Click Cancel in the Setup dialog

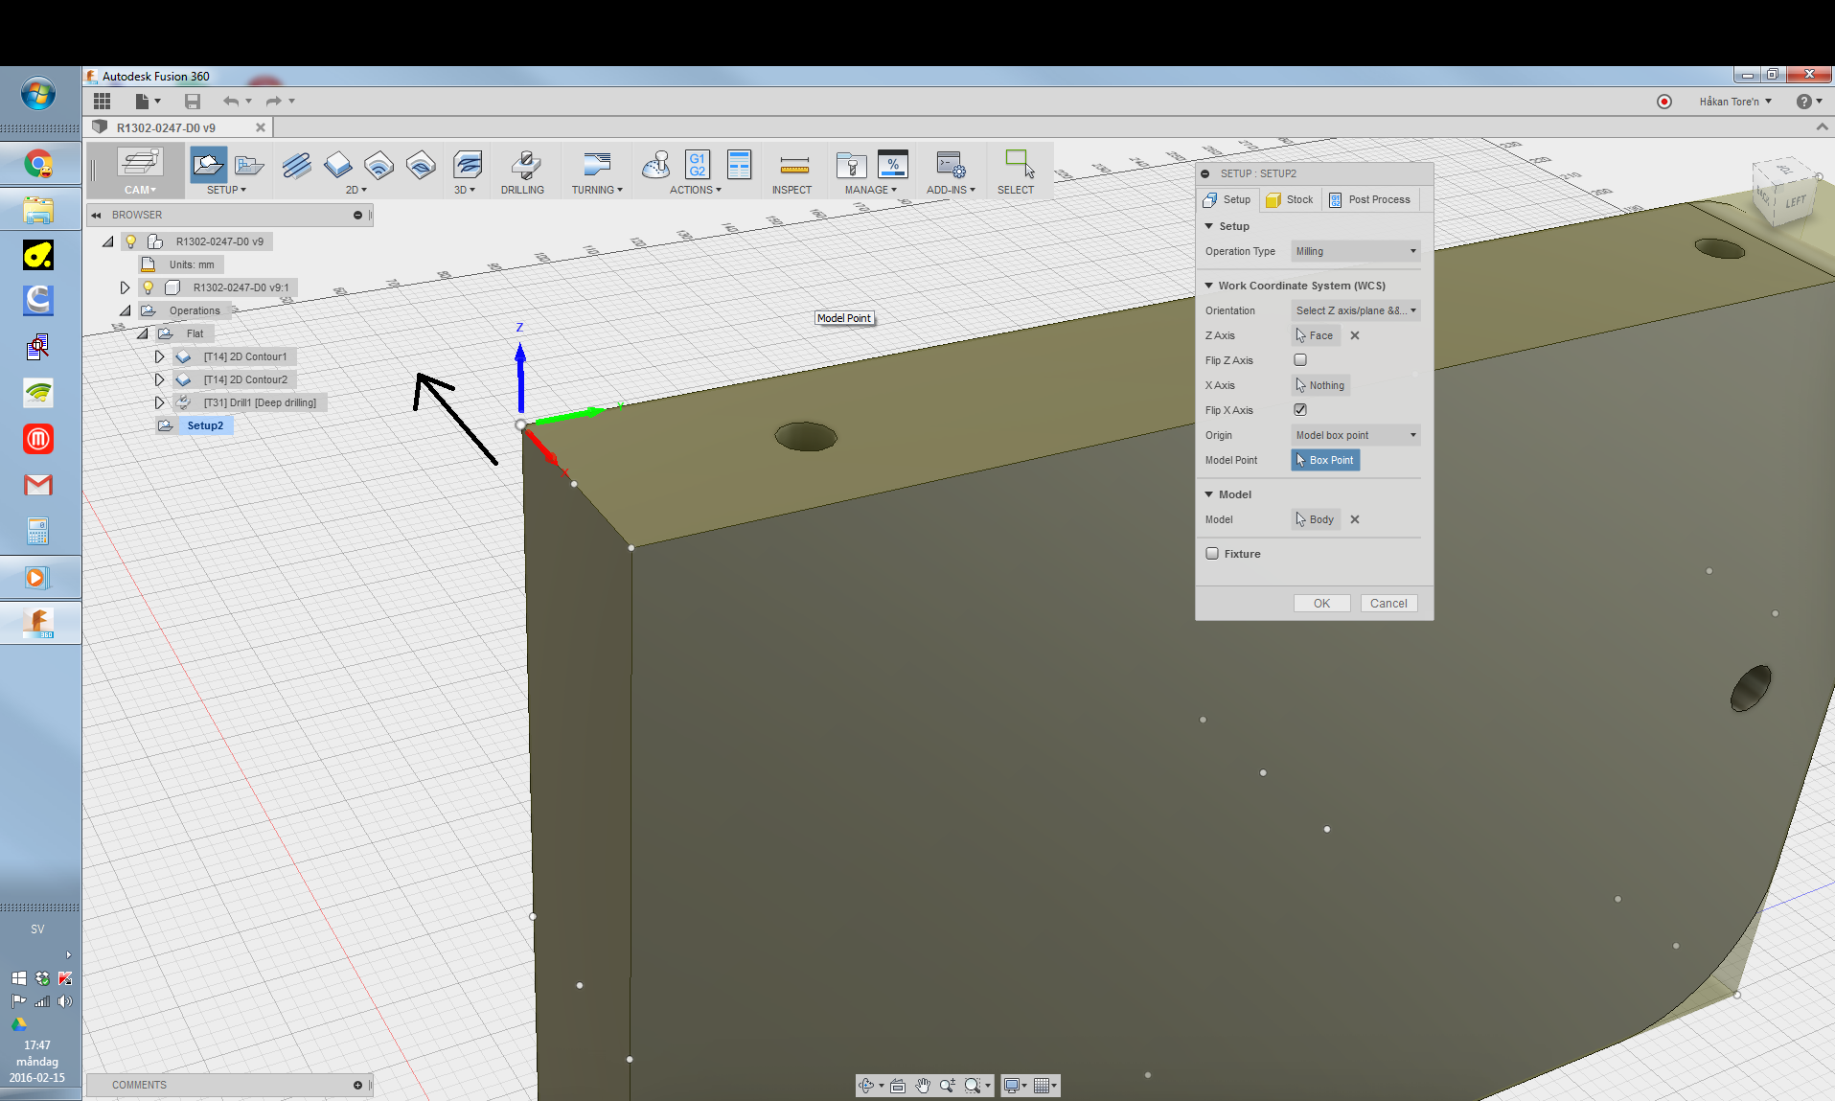click(x=1388, y=604)
